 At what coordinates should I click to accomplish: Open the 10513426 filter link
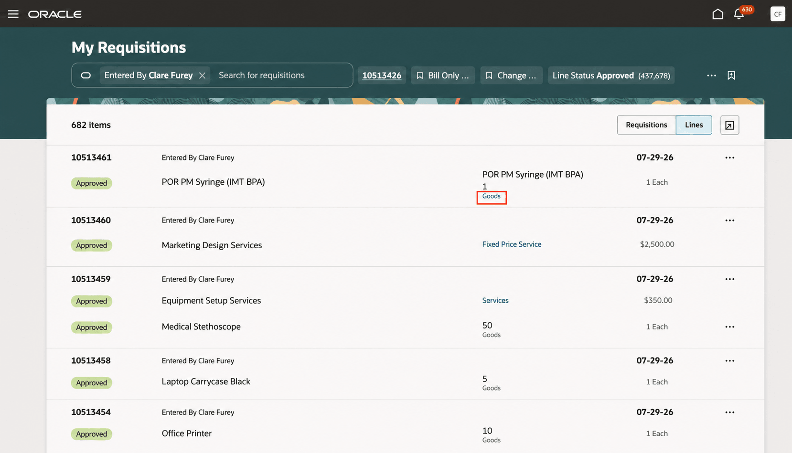[382, 75]
